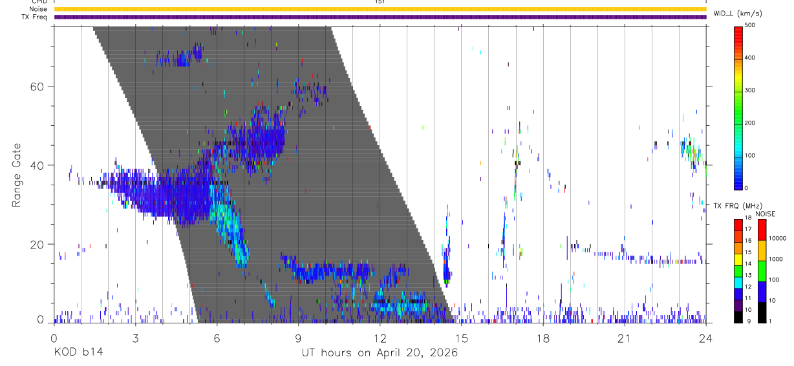Click the '400' tick on width colorbar

pyautogui.click(x=750, y=57)
